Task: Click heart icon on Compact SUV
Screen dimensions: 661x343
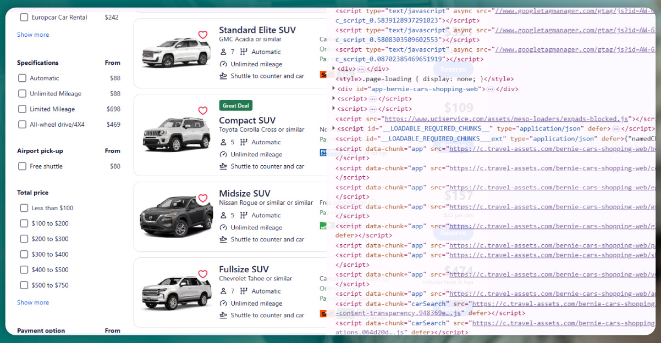Action: pos(203,111)
